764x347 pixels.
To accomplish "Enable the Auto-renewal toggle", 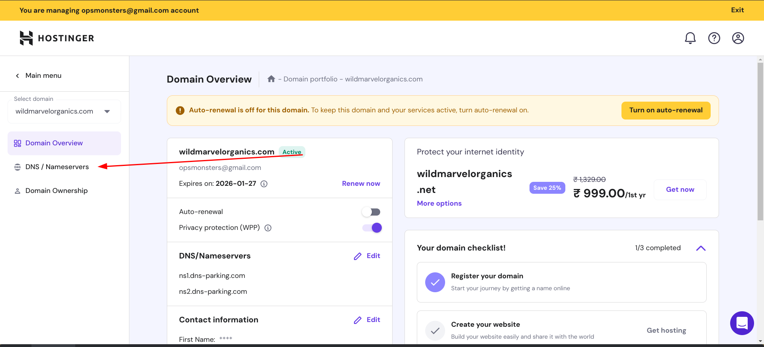I will coord(371,212).
